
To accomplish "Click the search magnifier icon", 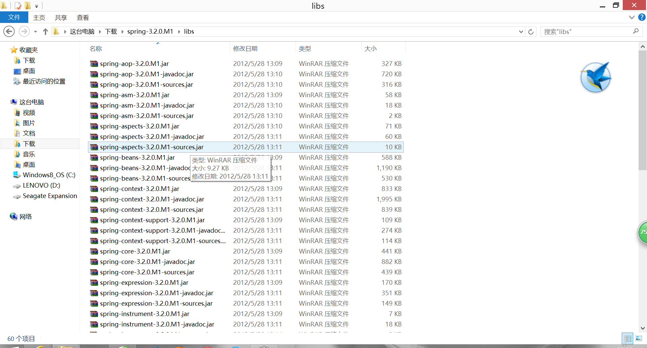I will click(x=636, y=31).
